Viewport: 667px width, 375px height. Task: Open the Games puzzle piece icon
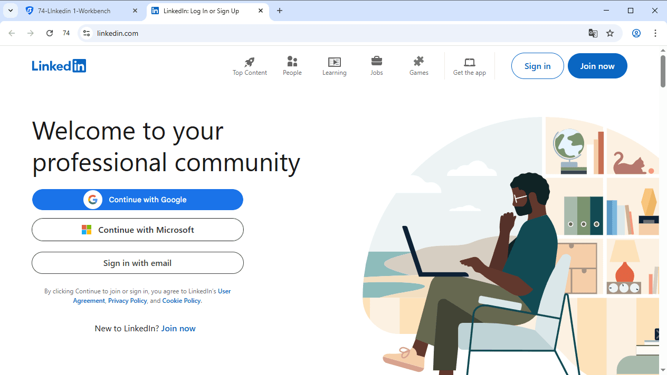(x=418, y=62)
